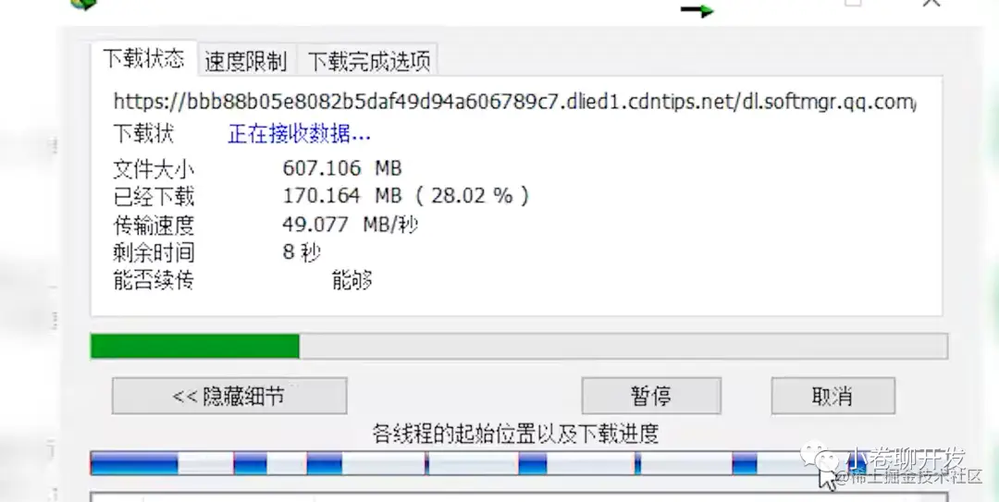
Task: Maximize the download dialog window
Action: point(853,3)
